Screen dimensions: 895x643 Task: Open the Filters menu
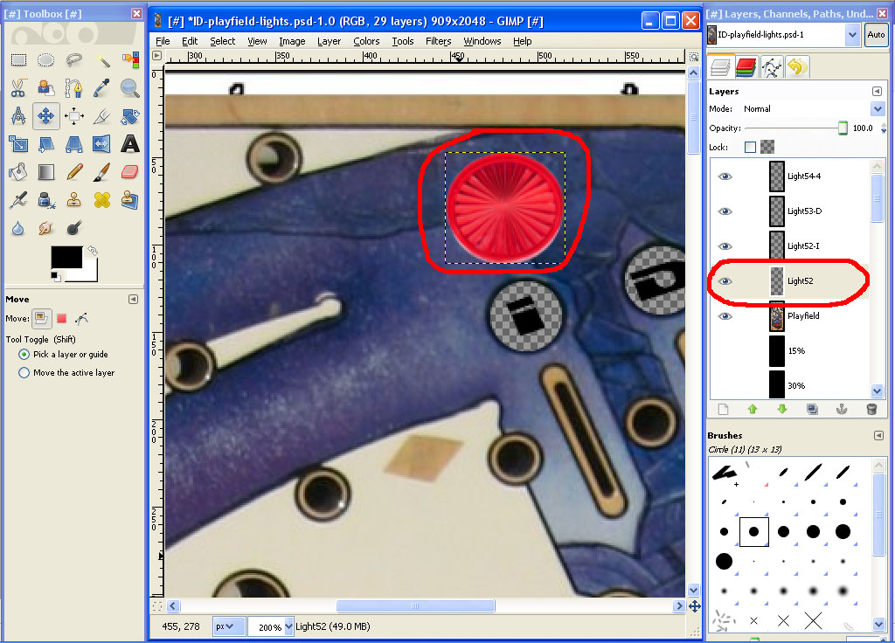pos(438,41)
